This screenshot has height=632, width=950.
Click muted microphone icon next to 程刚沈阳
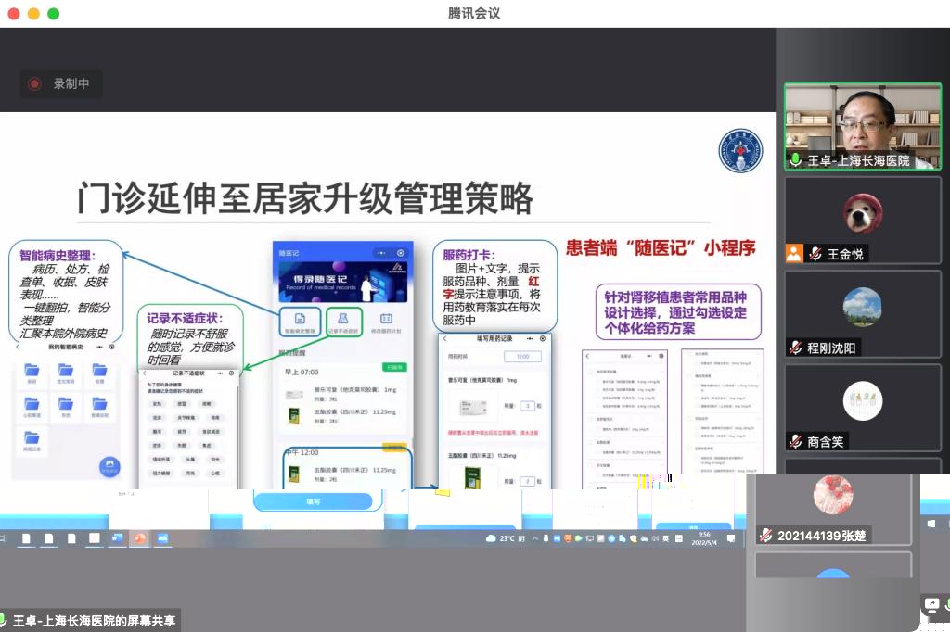pos(795,348)
